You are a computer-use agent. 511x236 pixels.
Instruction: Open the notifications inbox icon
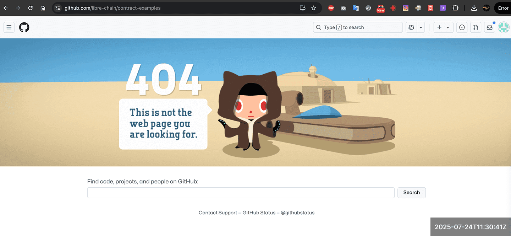click(489, 27)
